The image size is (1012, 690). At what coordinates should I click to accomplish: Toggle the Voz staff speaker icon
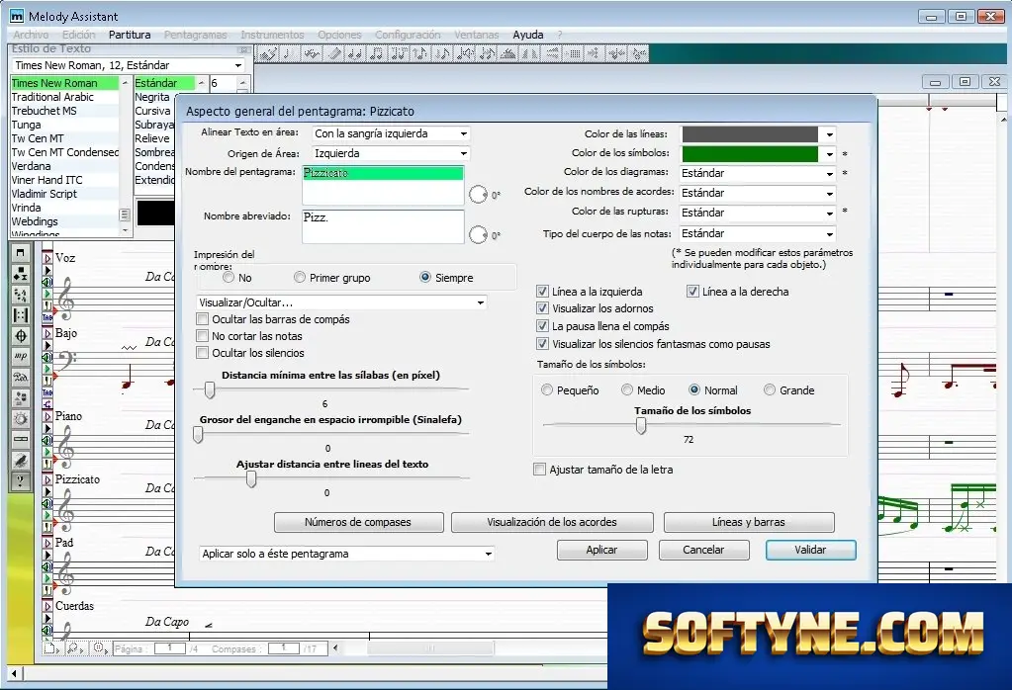tap(47, 282)
